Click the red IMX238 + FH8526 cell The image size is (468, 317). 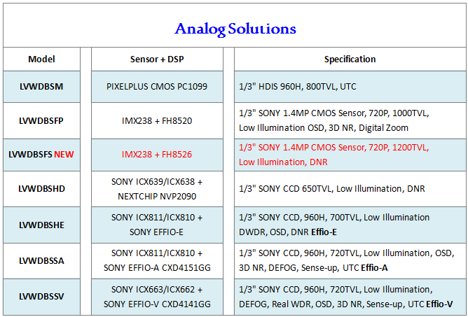pyautogui.click(x=157, y=154)
